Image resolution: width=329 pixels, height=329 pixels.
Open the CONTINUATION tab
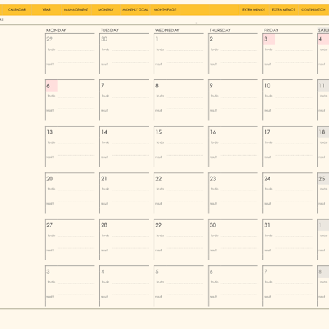click(x=313, y=10)
